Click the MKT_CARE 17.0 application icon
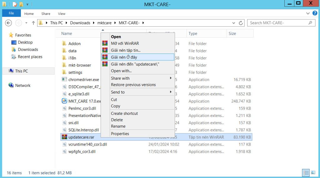The height and width of the screenshot is (178, 320). point(64,101)
